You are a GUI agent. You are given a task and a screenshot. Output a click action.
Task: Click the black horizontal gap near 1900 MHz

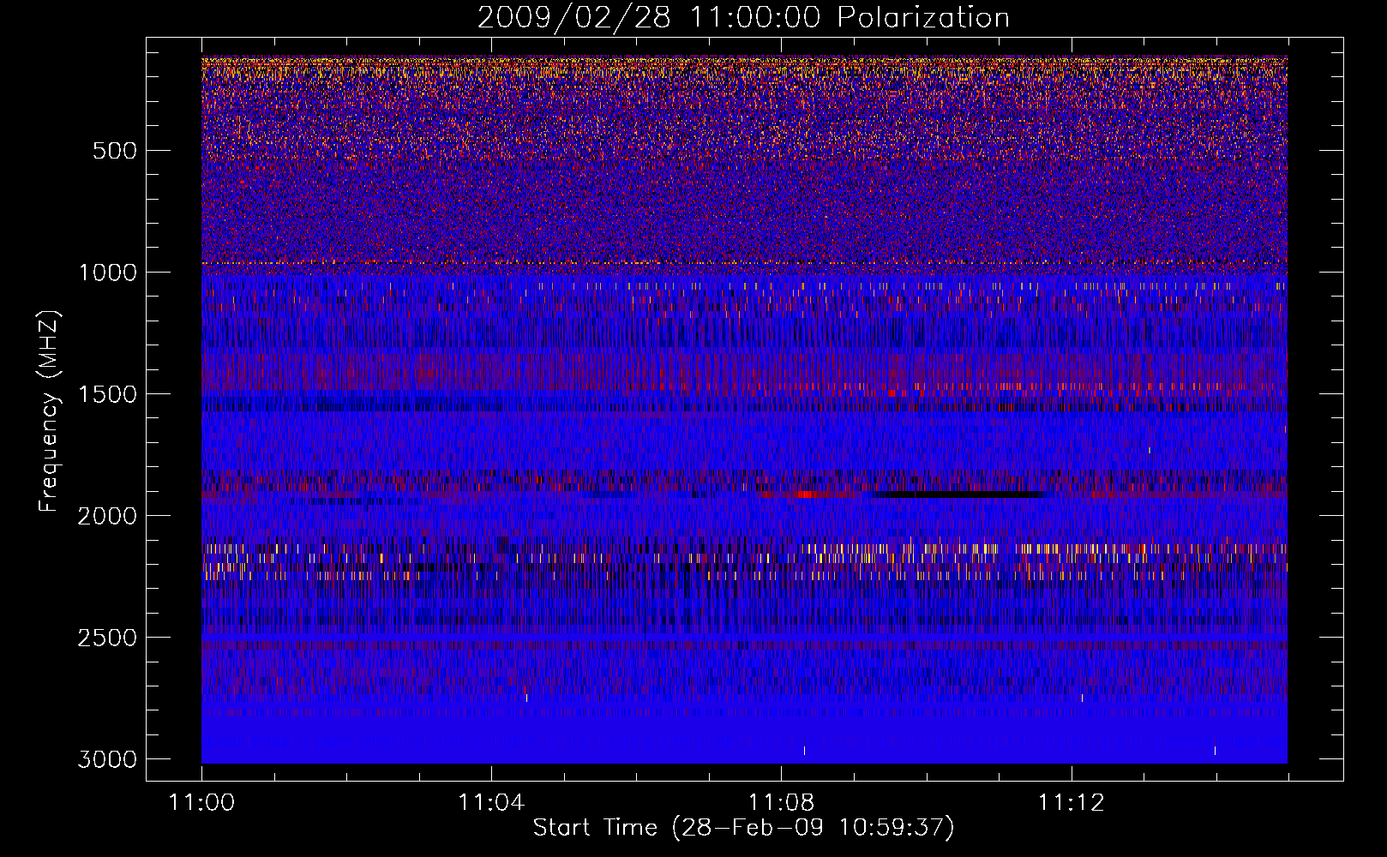(x=958, y=494)
